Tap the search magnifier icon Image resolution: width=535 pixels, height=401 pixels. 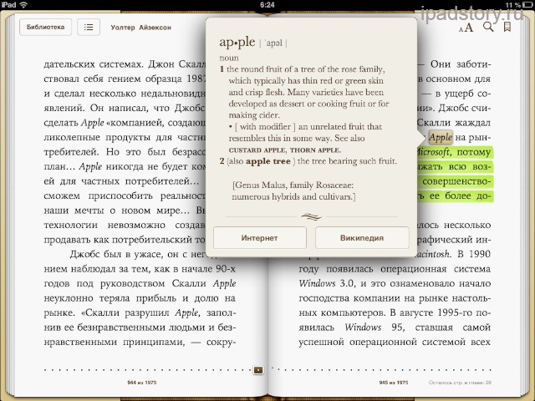(488, 27)
